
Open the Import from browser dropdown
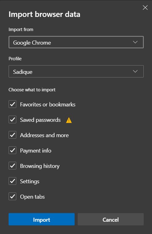tap(76, 42)
